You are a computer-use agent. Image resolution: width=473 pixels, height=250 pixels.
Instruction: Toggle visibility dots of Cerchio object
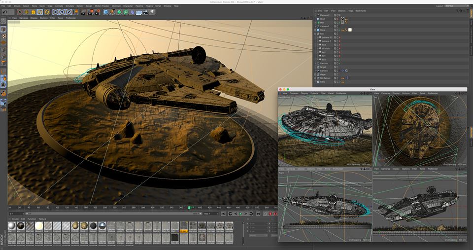tap(338, 64)
